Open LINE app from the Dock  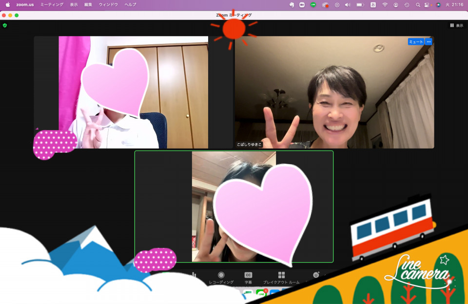pos(261,294)
